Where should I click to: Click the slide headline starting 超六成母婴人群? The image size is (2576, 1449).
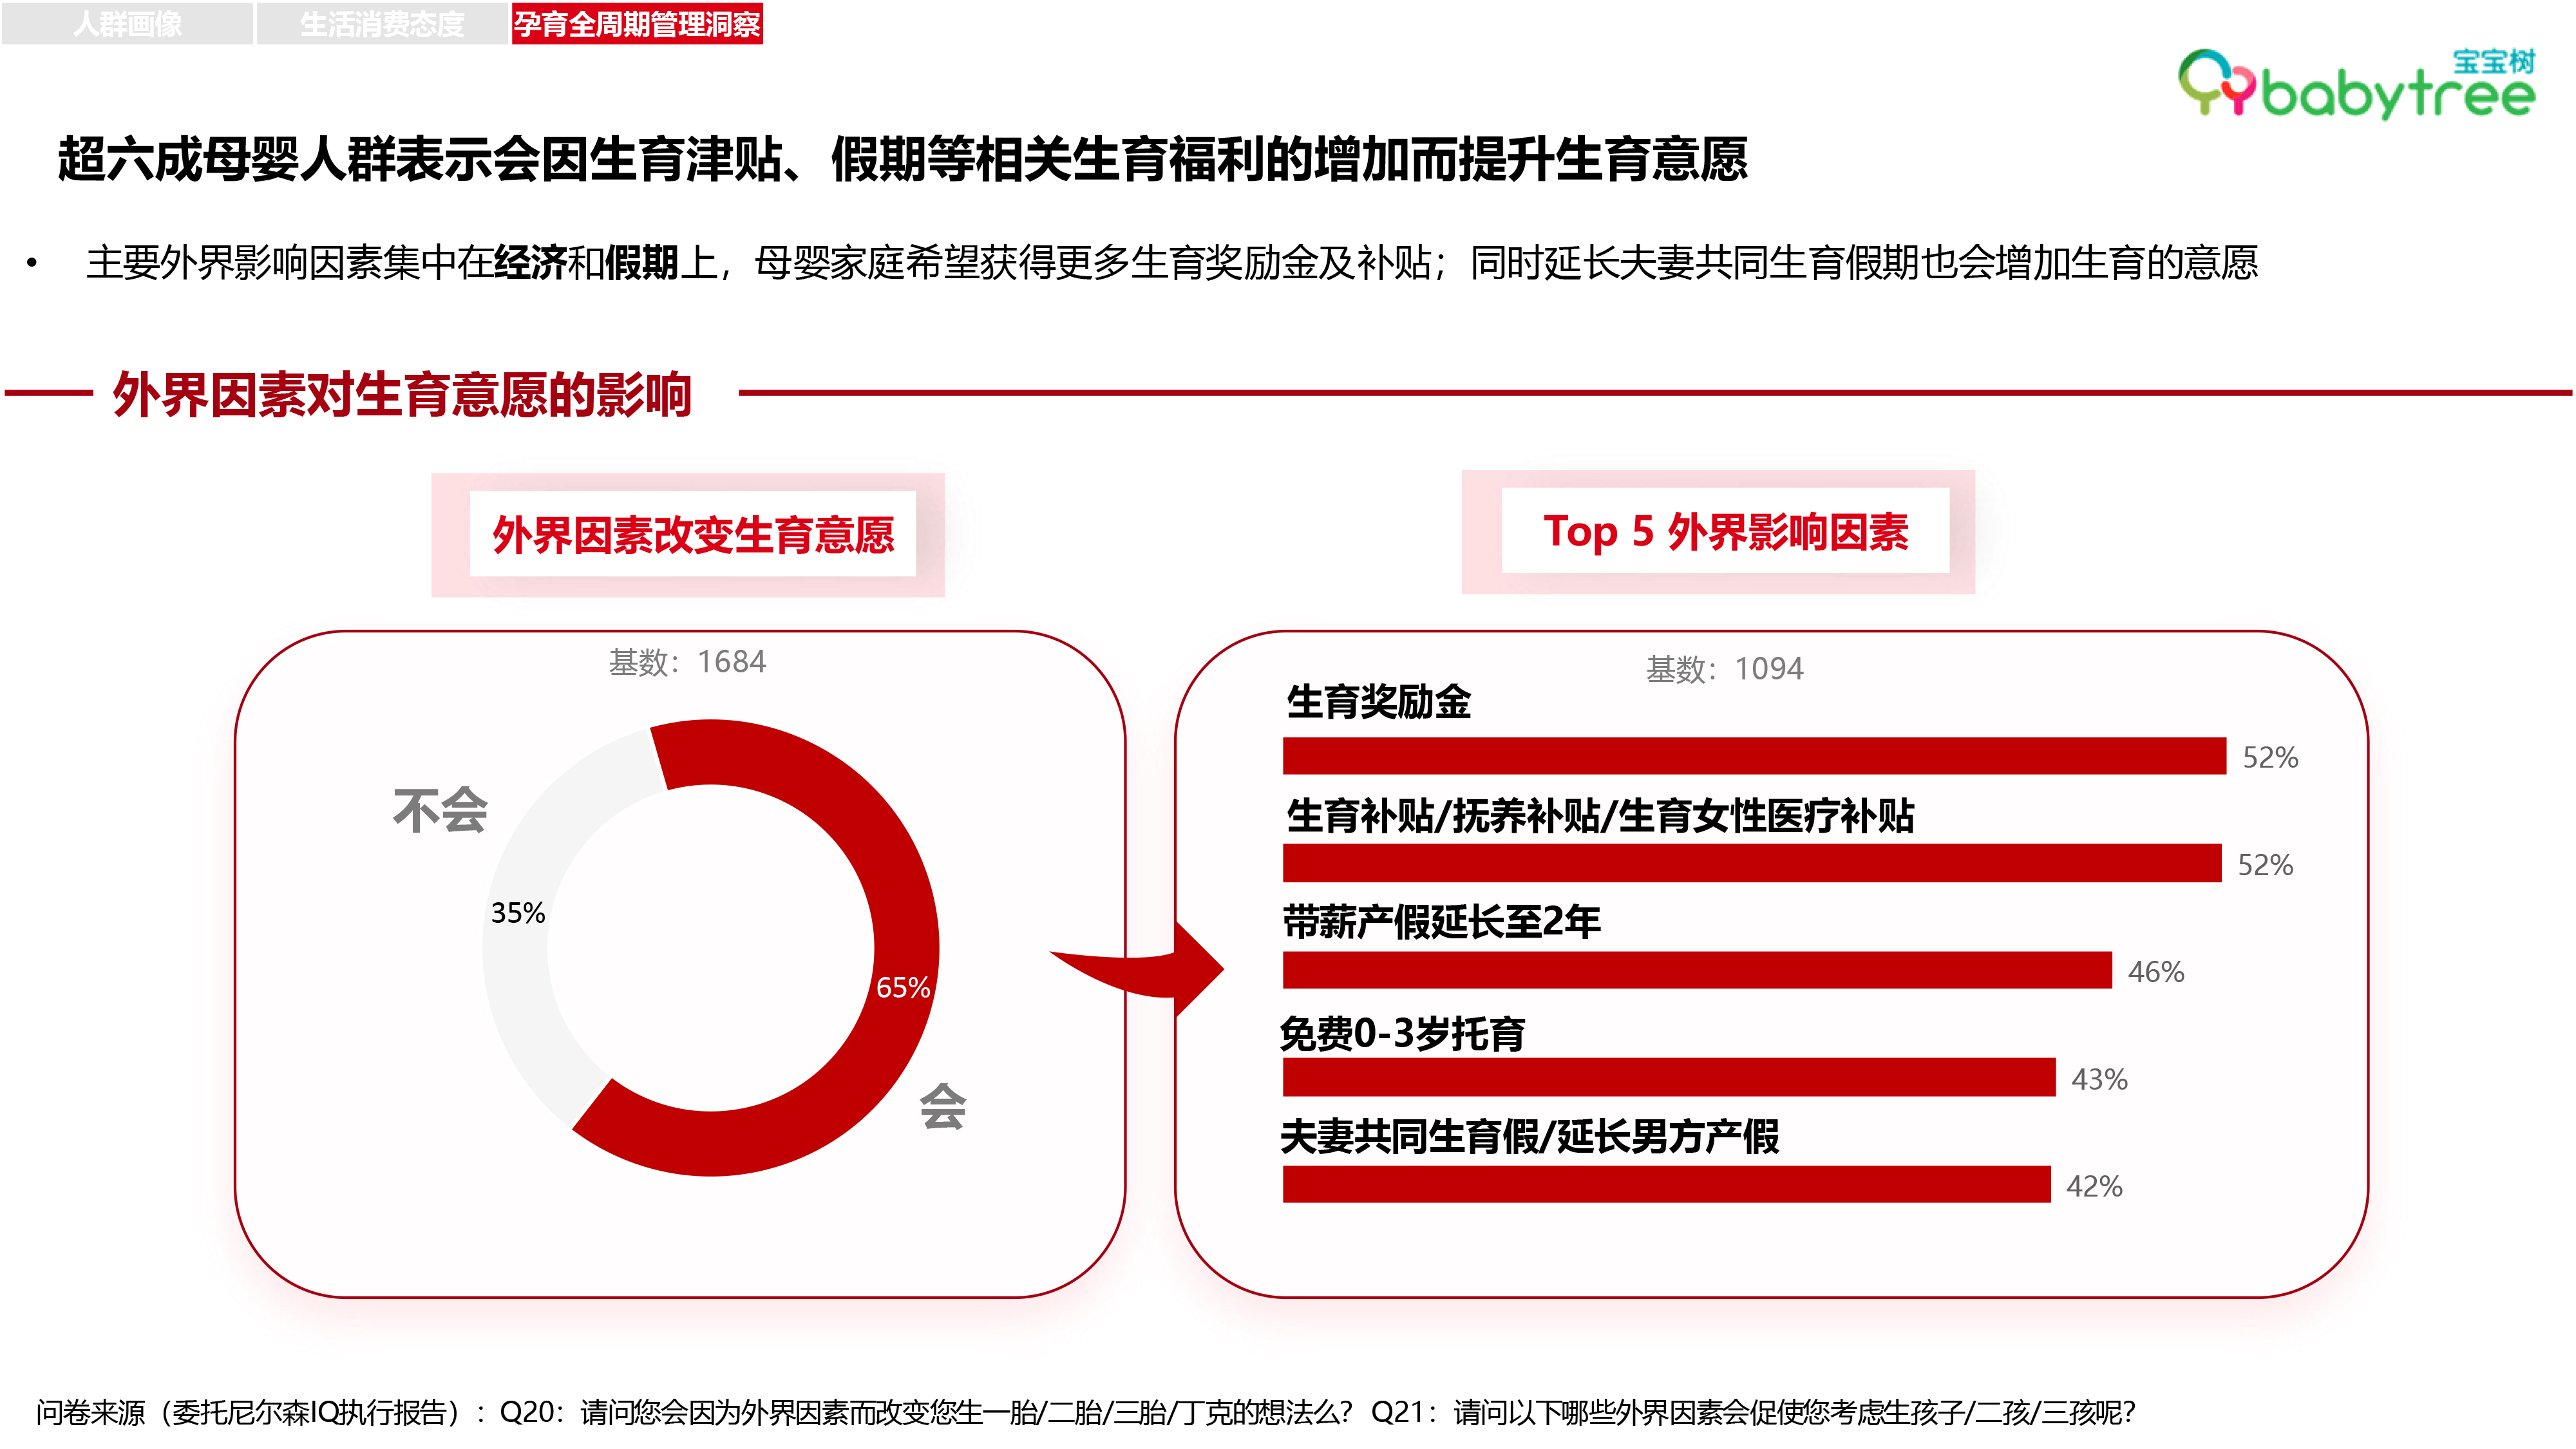tap(902, 159)
